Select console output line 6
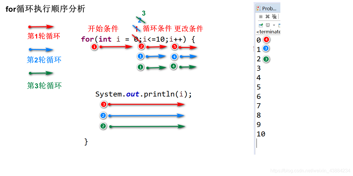The image size is (353, 176). 259,97
